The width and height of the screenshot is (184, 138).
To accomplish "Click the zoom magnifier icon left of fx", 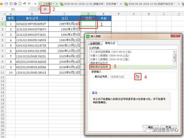I will (x=39, y=9).
